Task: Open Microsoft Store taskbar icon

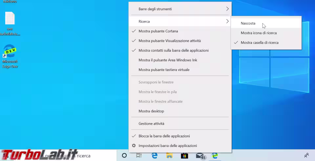Action: click(x=184, y=155)
